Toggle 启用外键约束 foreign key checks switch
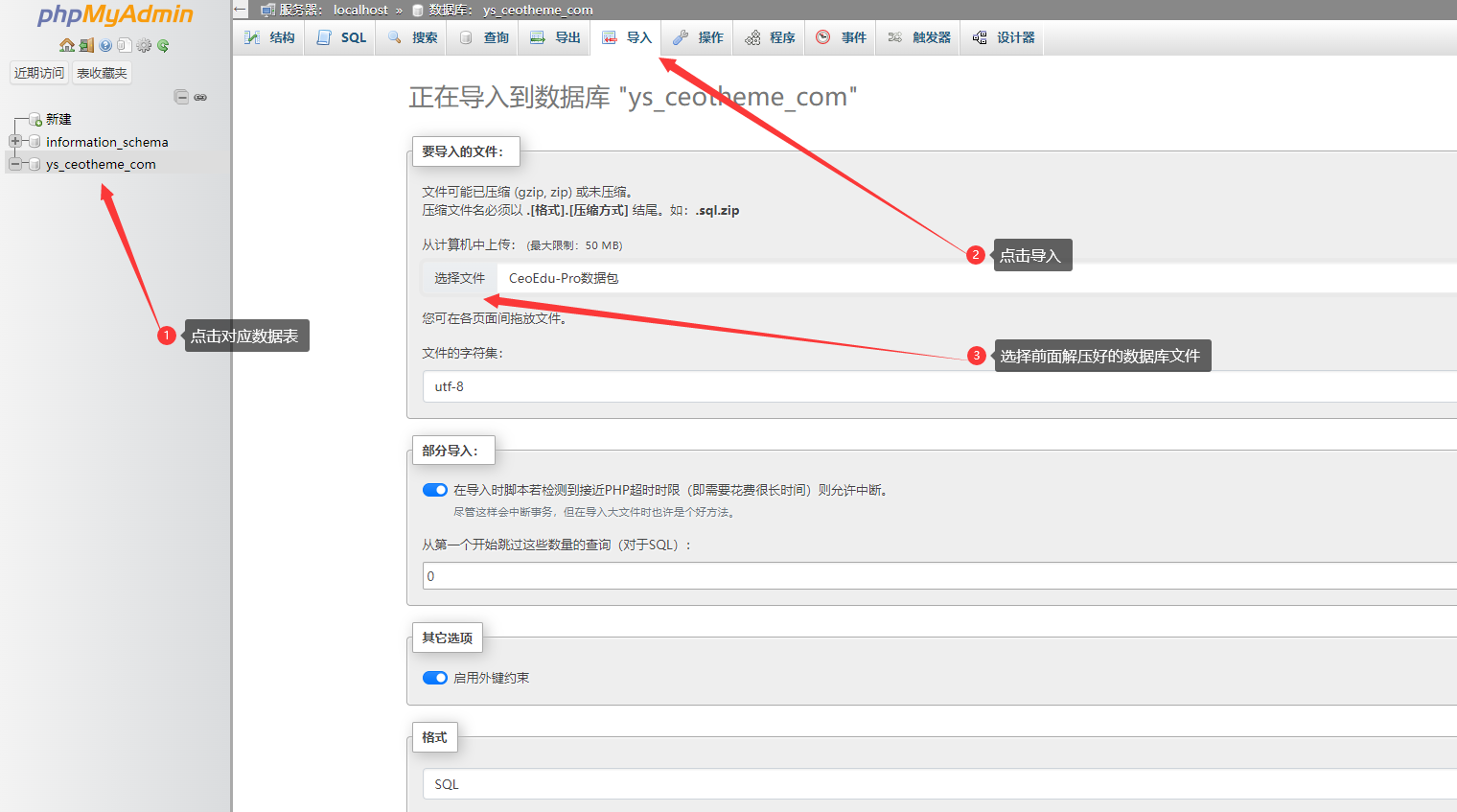The image size is (1457, 812). click(435, 678)
